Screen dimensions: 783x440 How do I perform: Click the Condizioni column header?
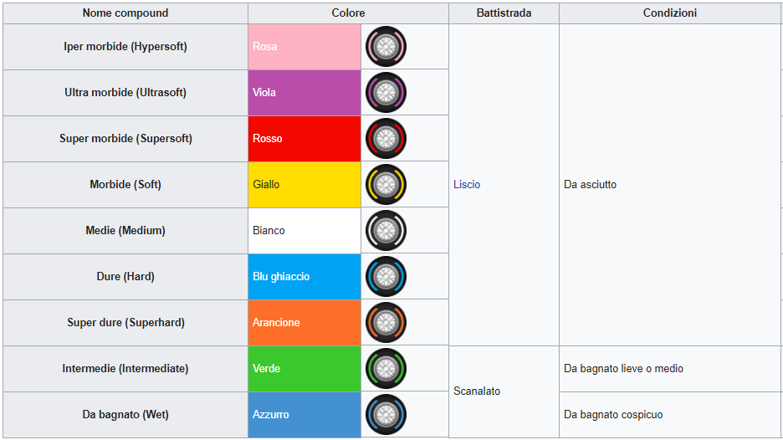tap(670, 13)
